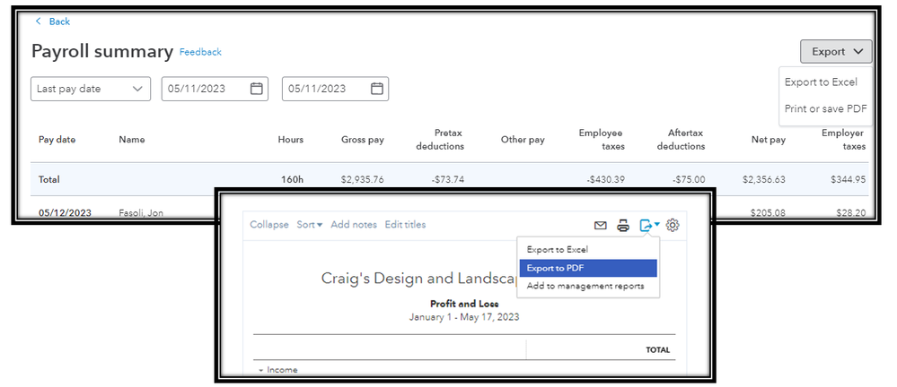Click the Aftertax deductions column header
This screenshot has width=897, height=387.
coord(681,139)
